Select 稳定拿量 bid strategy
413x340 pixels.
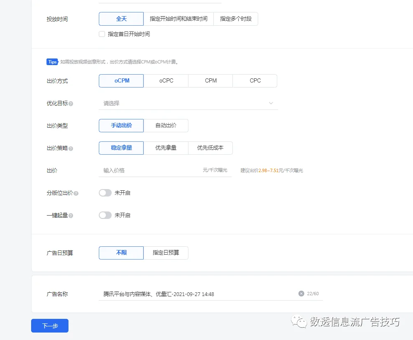121,148
